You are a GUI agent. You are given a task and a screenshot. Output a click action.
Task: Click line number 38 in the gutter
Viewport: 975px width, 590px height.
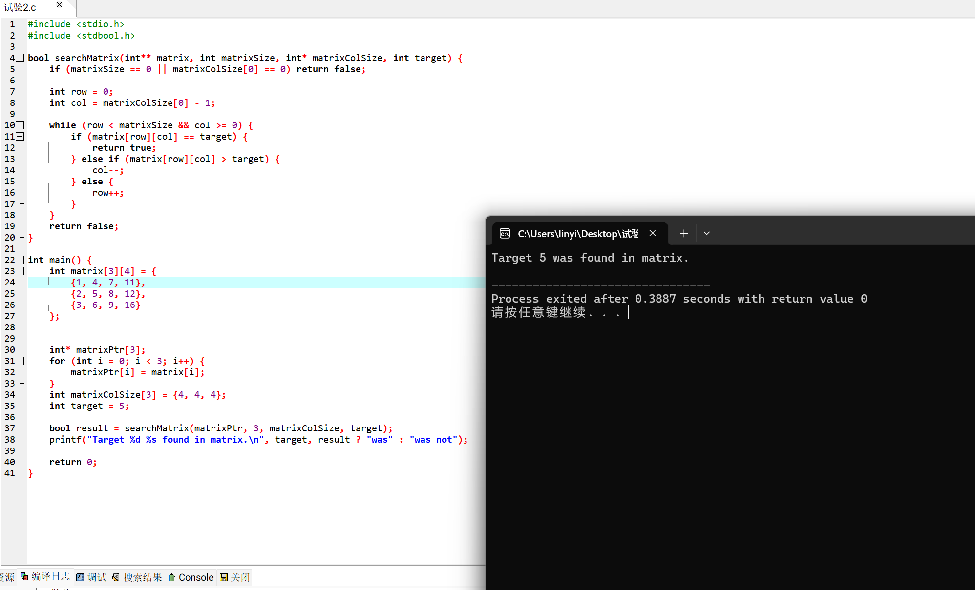point(10,440)
